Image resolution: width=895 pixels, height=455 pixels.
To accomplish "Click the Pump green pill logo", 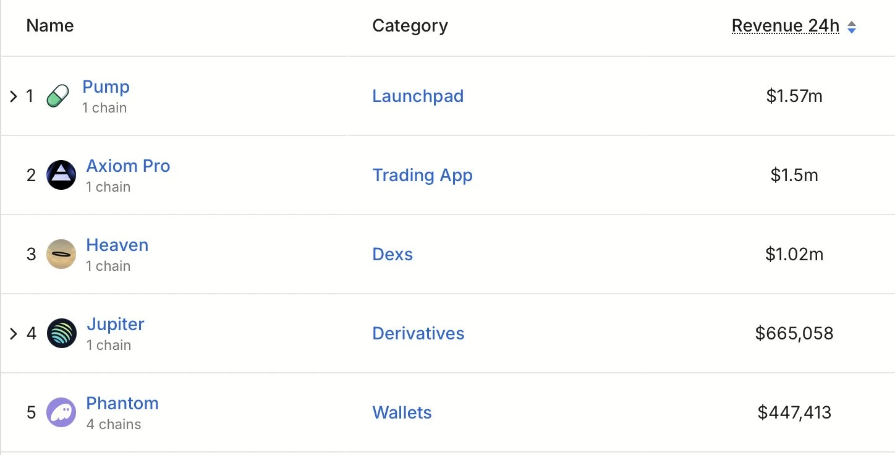I will tap(58, 96).
